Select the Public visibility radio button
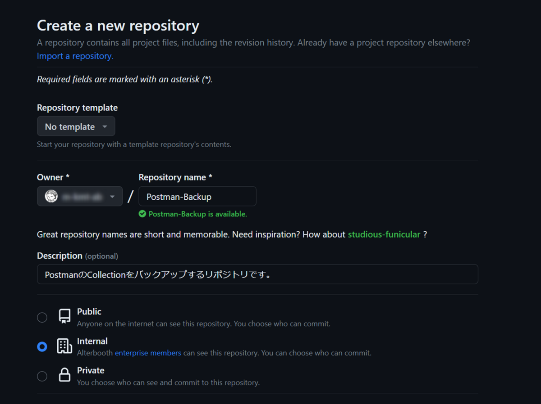The image size is (541, 404). click(42, 318)
